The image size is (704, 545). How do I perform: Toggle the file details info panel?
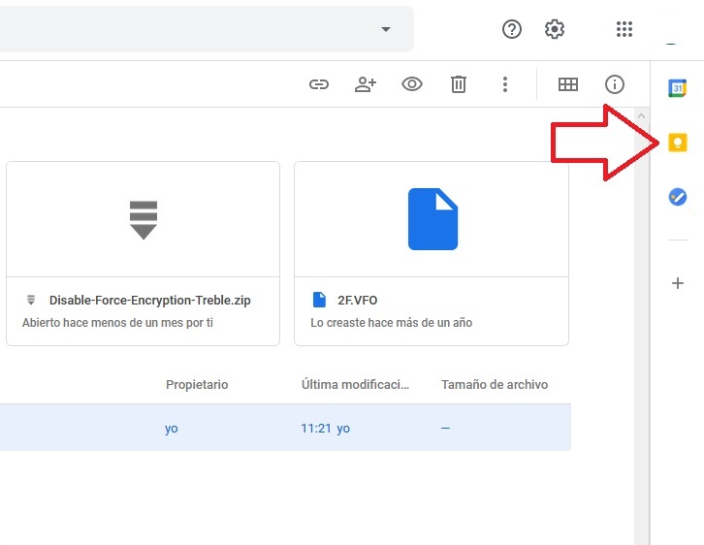point(615,84)
